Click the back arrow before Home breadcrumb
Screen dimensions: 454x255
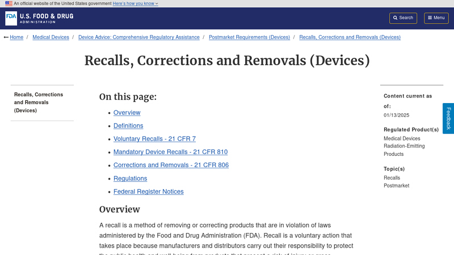coord(6,37)
